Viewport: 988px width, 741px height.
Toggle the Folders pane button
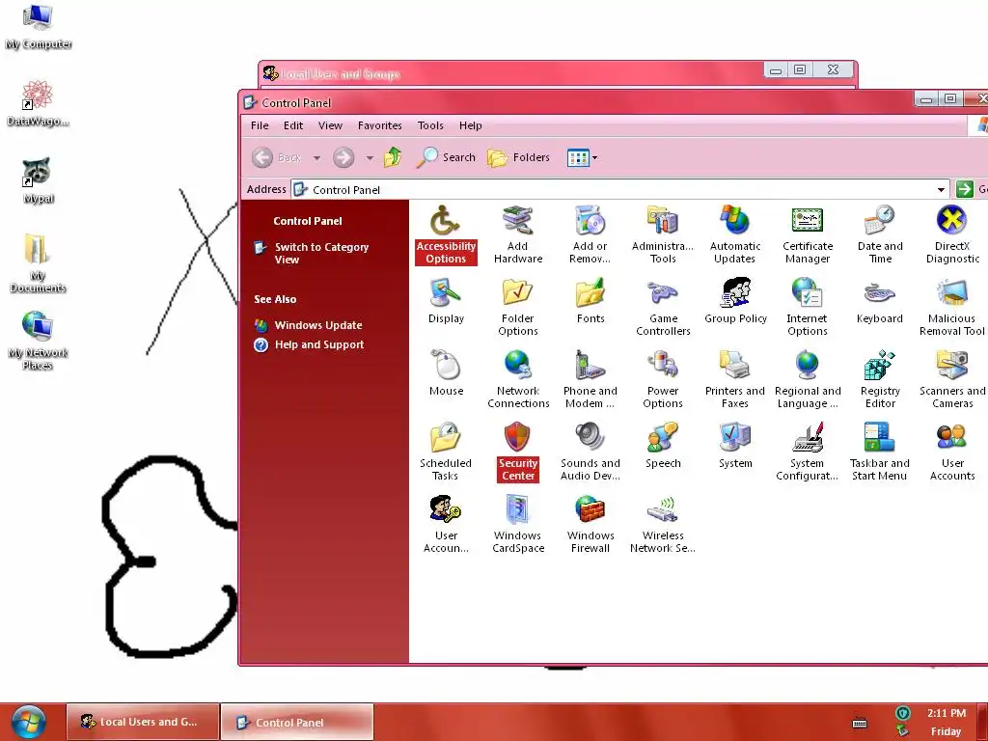click(518, 157)
